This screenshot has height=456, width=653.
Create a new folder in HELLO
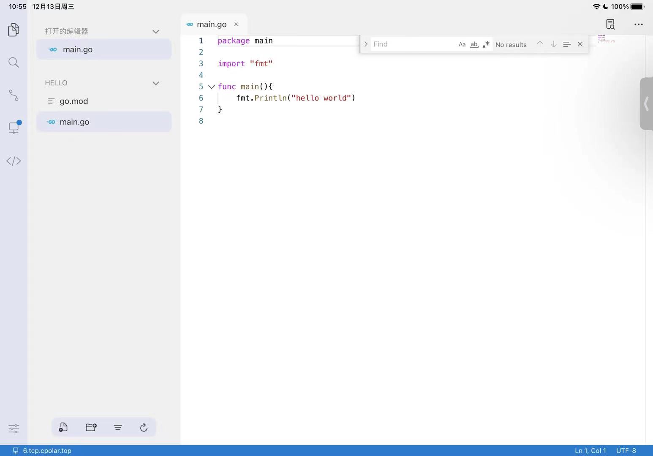[x=91, y=427]
